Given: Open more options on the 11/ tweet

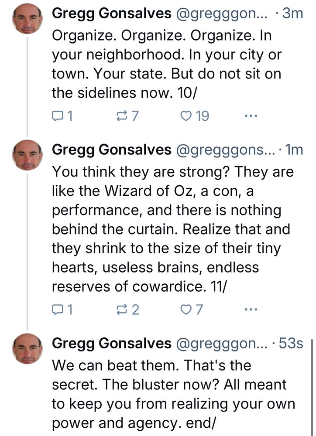Looking at the screenshot, I should point(251,310).
